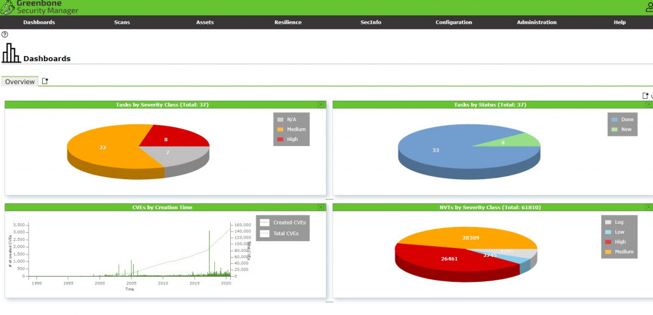Viewport: 653px width, 315px height.
Task: Toggle the New legend entry in Status chart
Action: tap(622, 129)
